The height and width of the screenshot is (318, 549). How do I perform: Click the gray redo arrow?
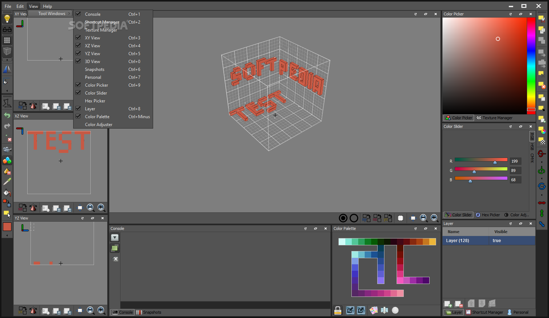pyautogui.click(x=7, y=126)
